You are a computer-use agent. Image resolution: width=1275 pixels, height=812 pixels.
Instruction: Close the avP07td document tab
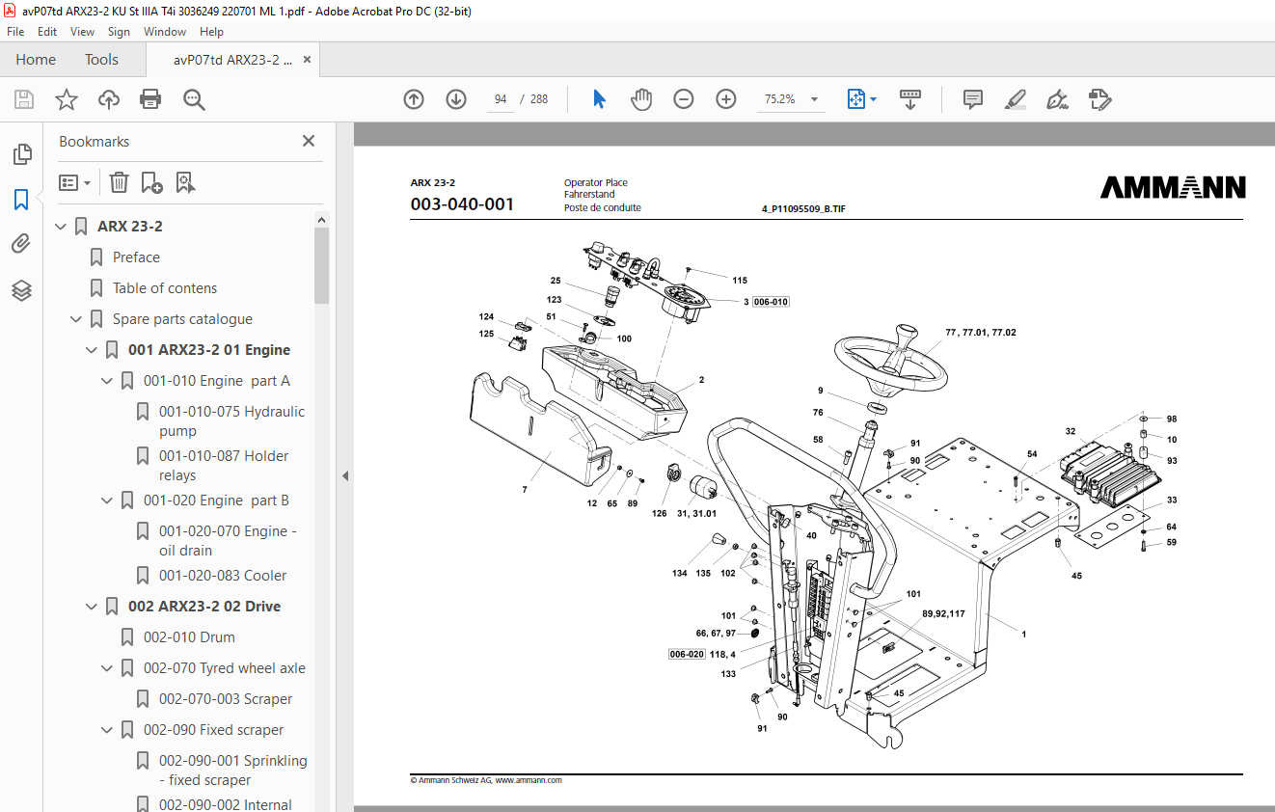pos(308,60)
